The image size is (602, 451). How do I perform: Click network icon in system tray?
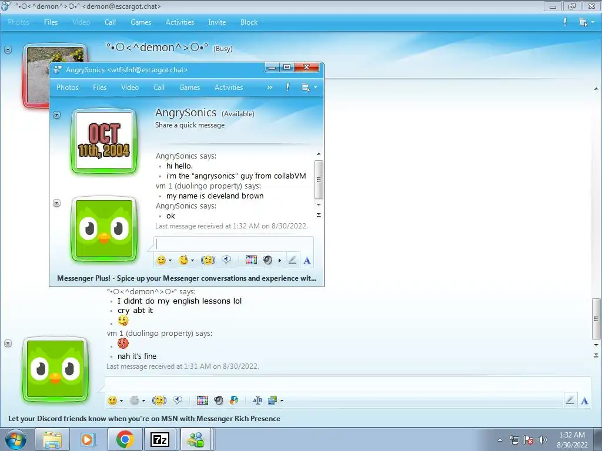point(514,440)
